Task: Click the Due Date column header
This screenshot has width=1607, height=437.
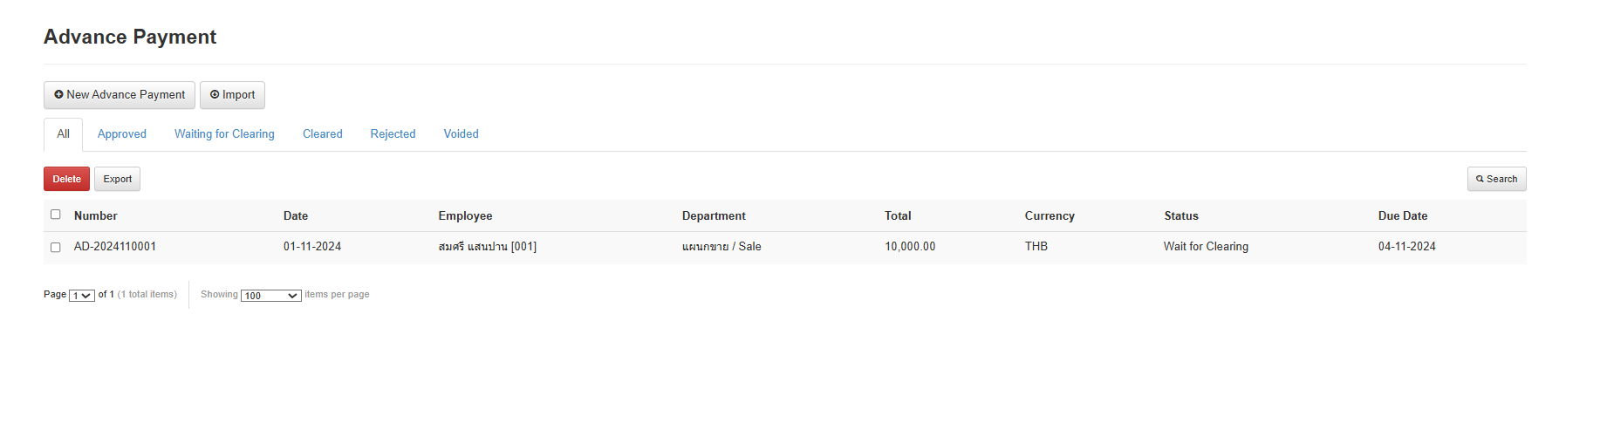Action: point(1403,216)
